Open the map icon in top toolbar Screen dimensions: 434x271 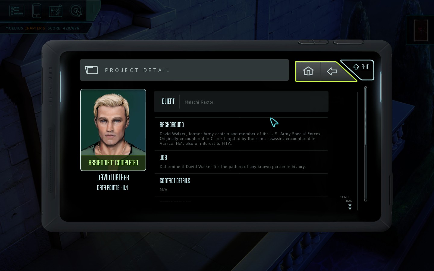(x=56, y=11)
